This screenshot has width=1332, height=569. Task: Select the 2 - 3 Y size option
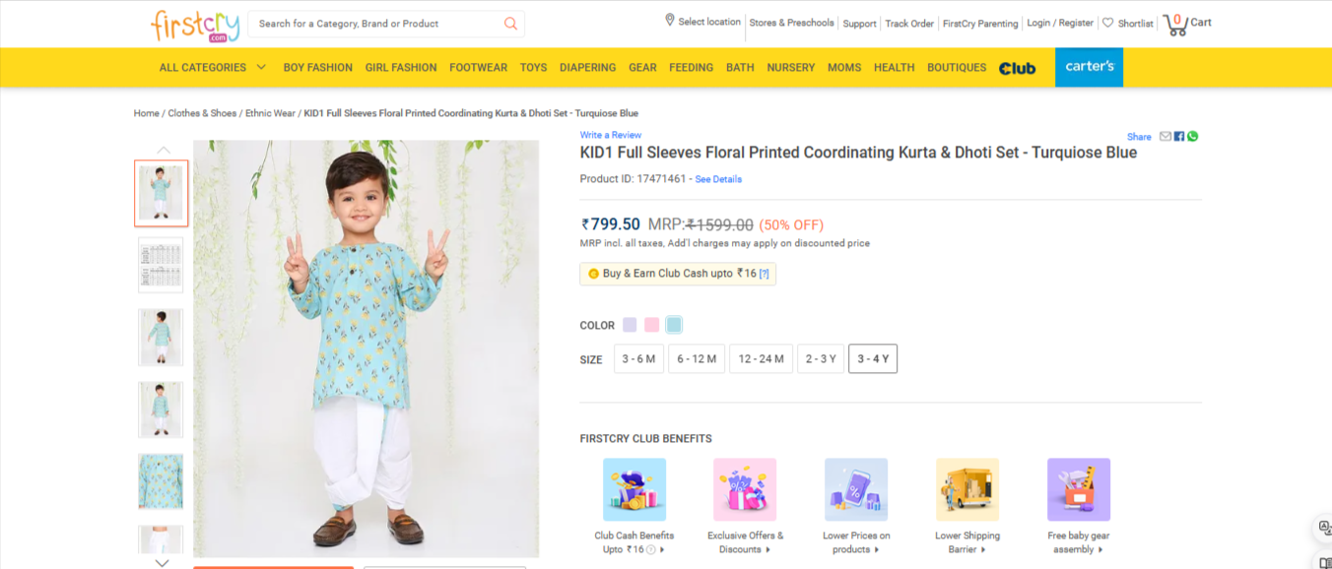(821, 359)
